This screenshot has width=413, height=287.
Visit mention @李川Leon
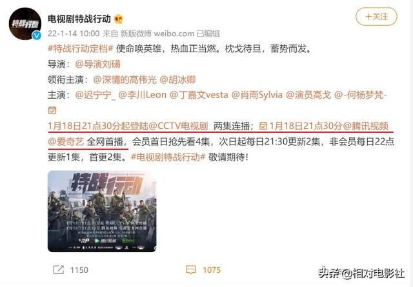coord(143,95)
